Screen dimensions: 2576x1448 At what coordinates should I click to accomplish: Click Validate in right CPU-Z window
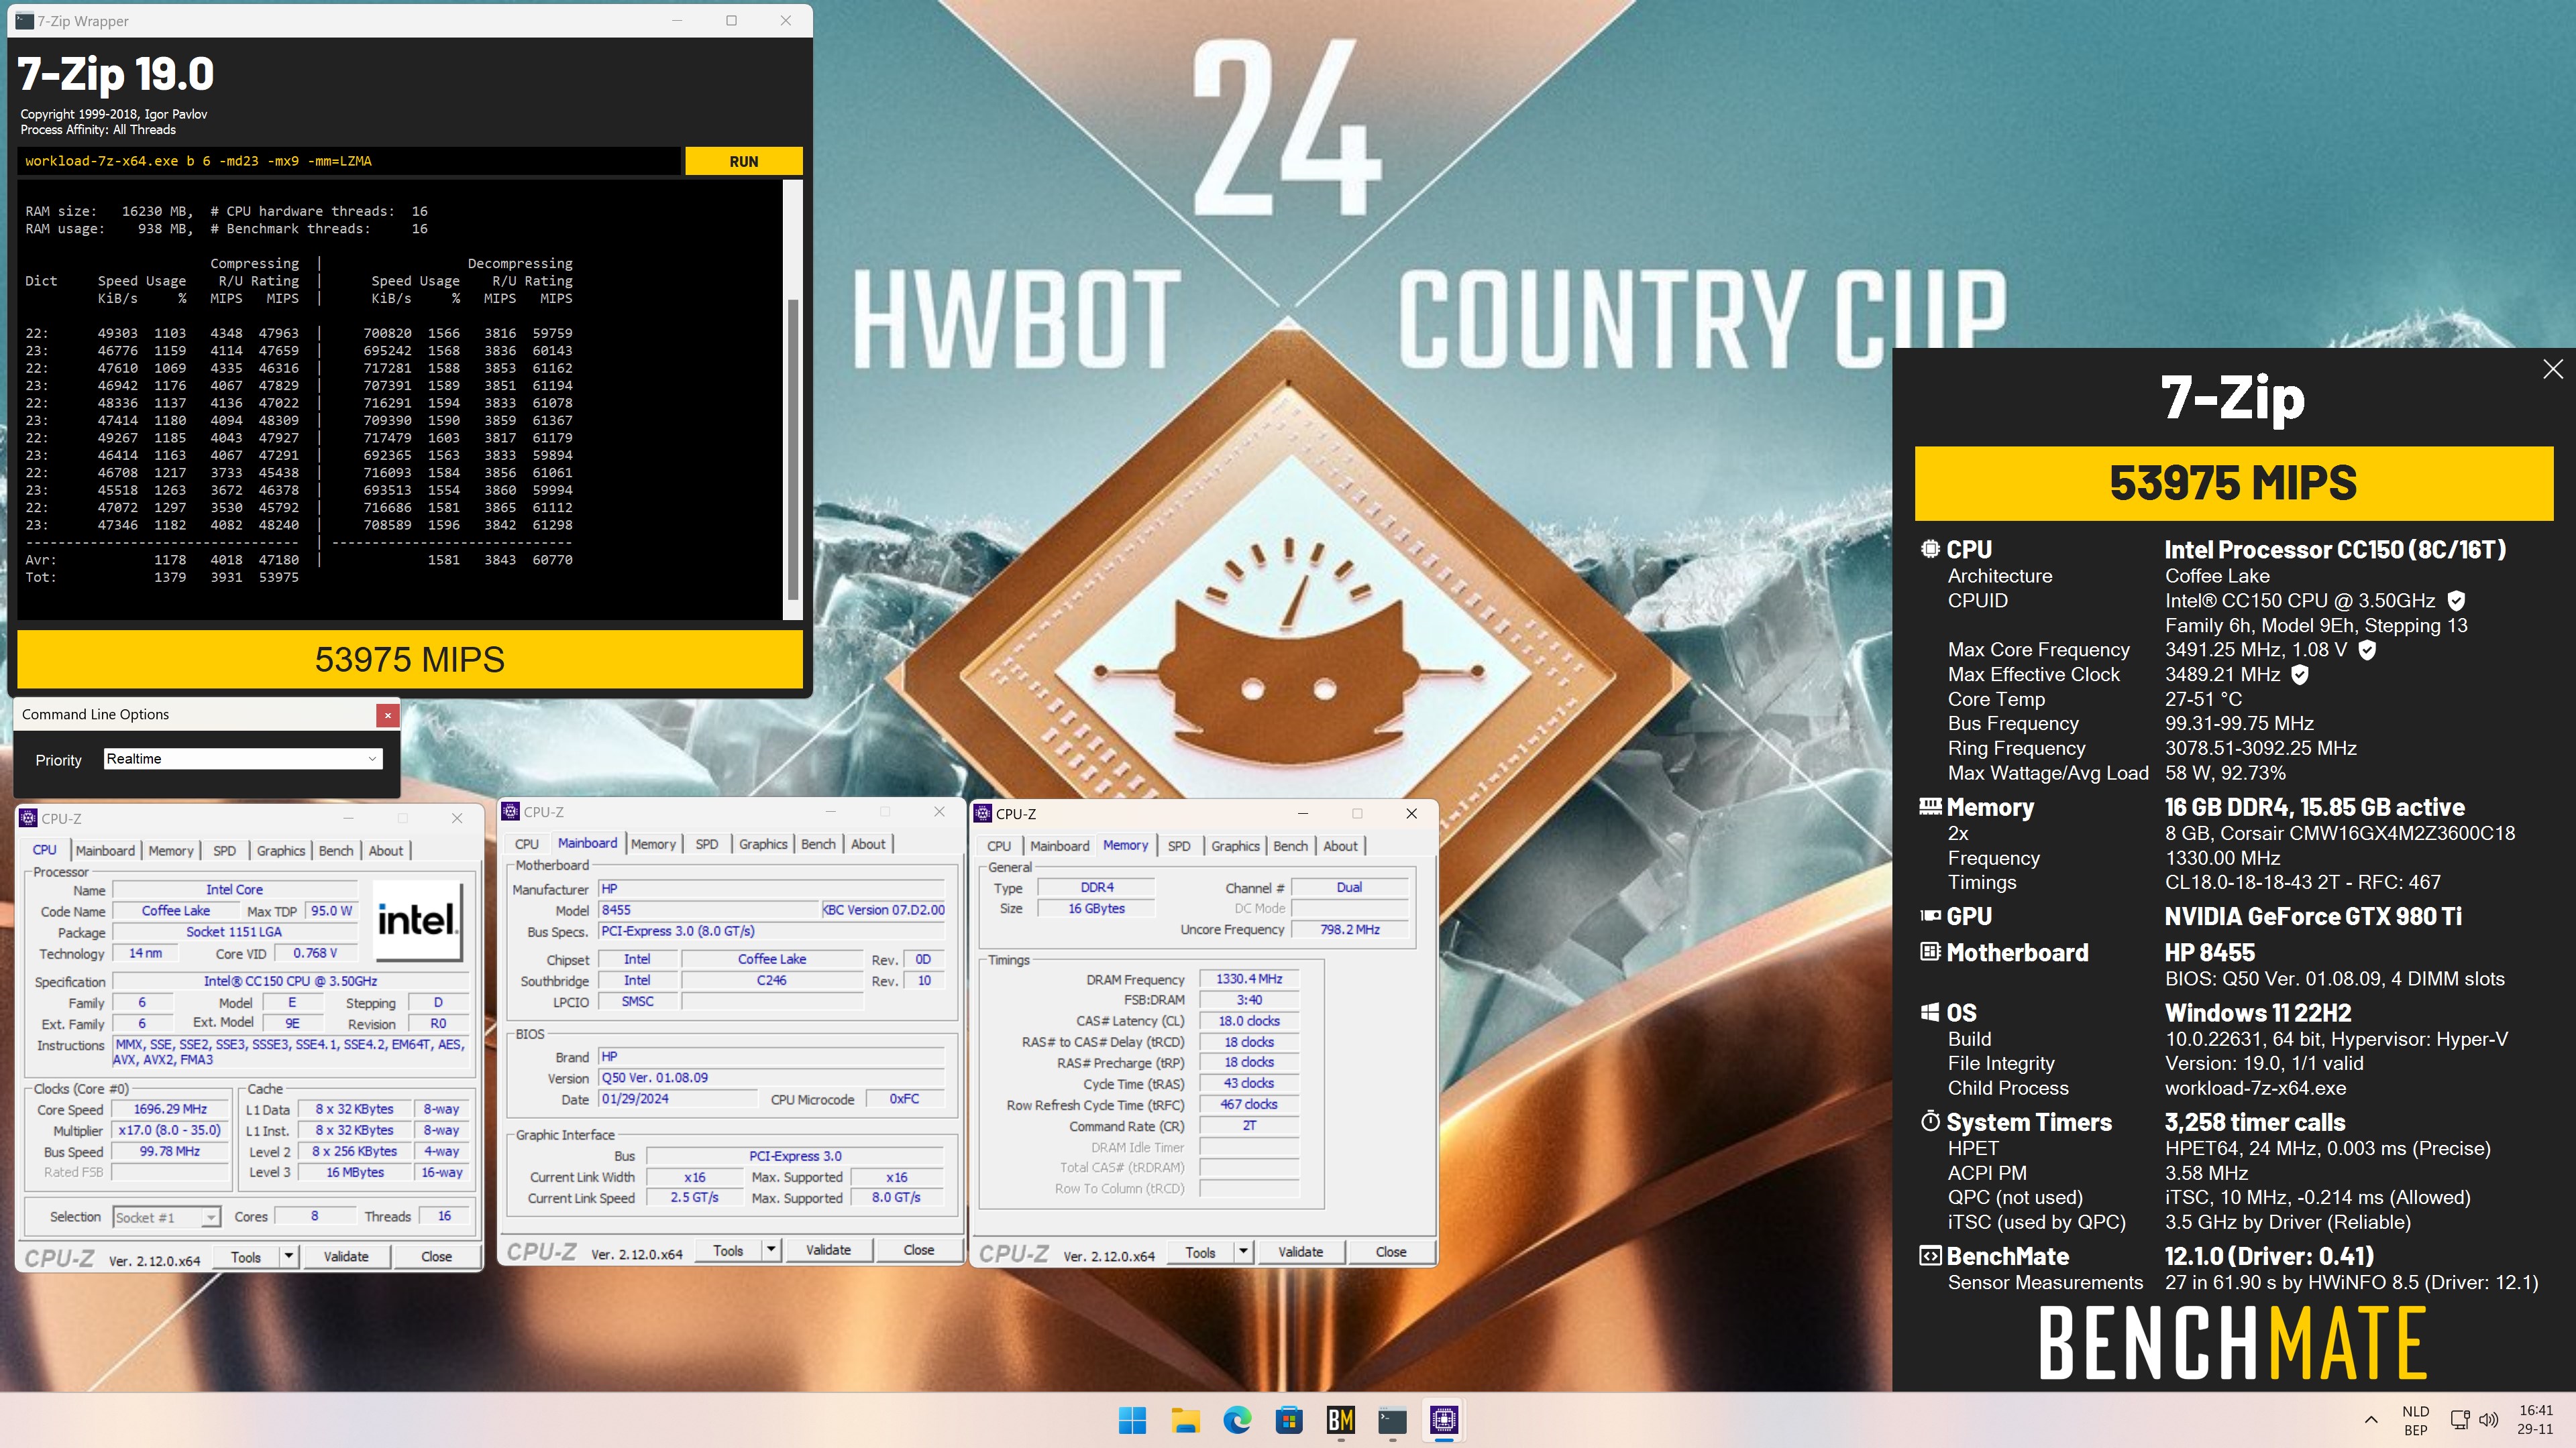point(1301,1252)
